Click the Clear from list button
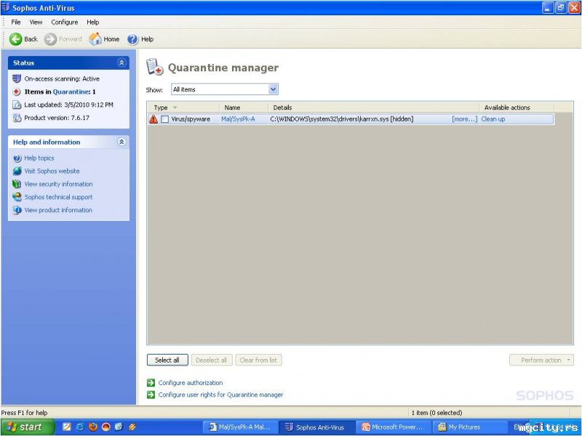Image resolution: width=582 pixels, height=436 pixels. 258,360
